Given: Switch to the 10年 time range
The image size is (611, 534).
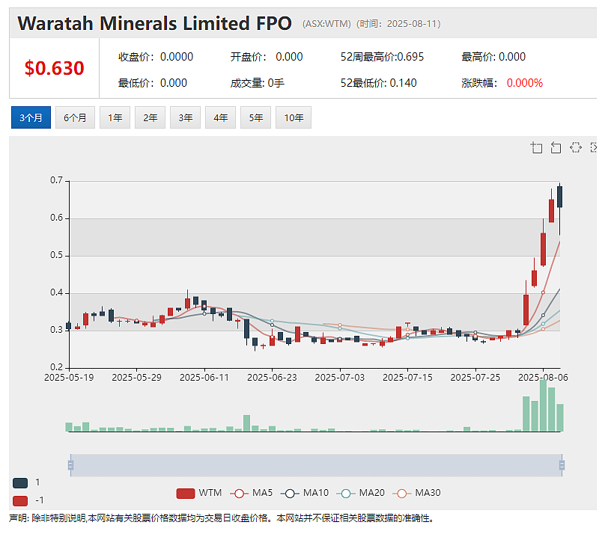Looking at the screenshot, I should tap(294, 117).
